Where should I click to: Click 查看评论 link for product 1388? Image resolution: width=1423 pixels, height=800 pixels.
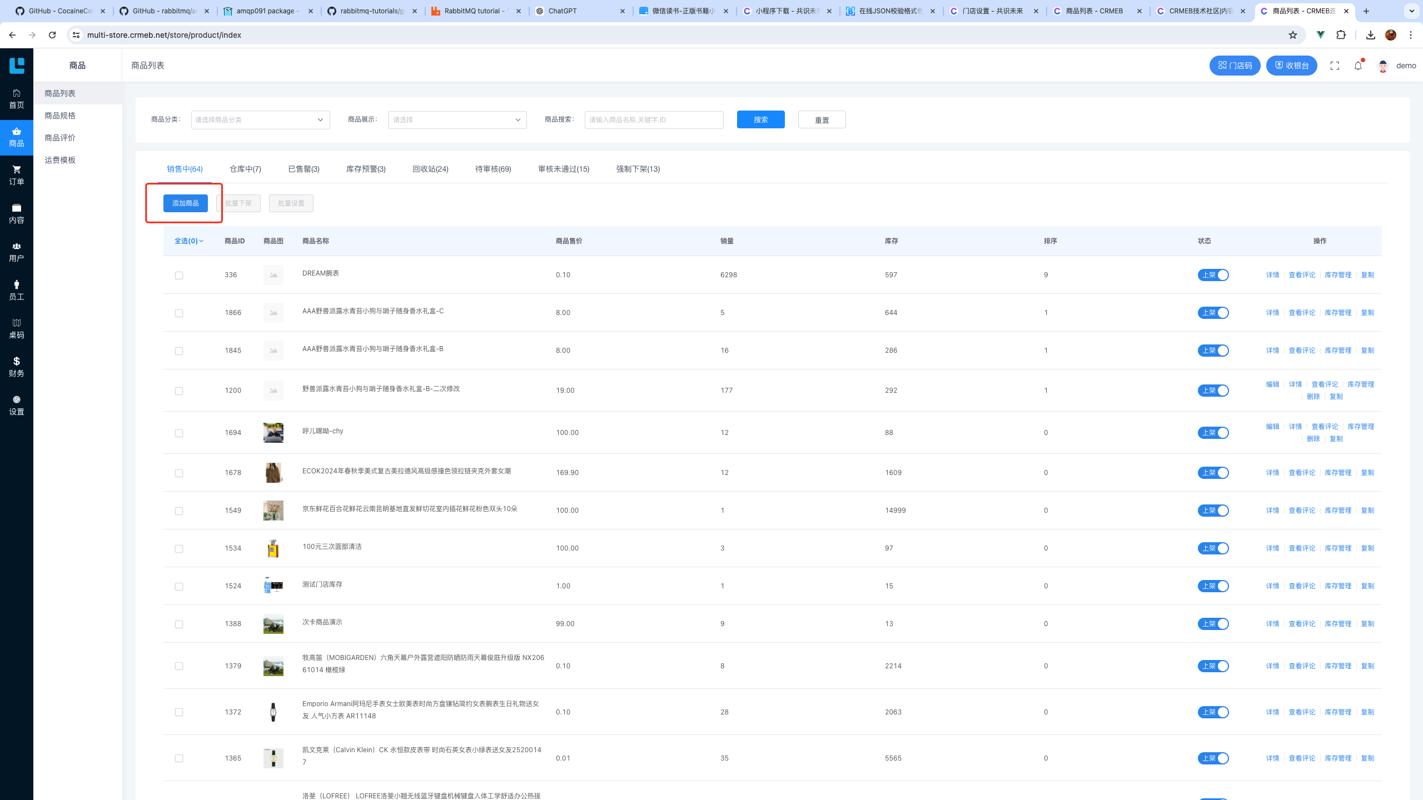[x=1302, y=624]
